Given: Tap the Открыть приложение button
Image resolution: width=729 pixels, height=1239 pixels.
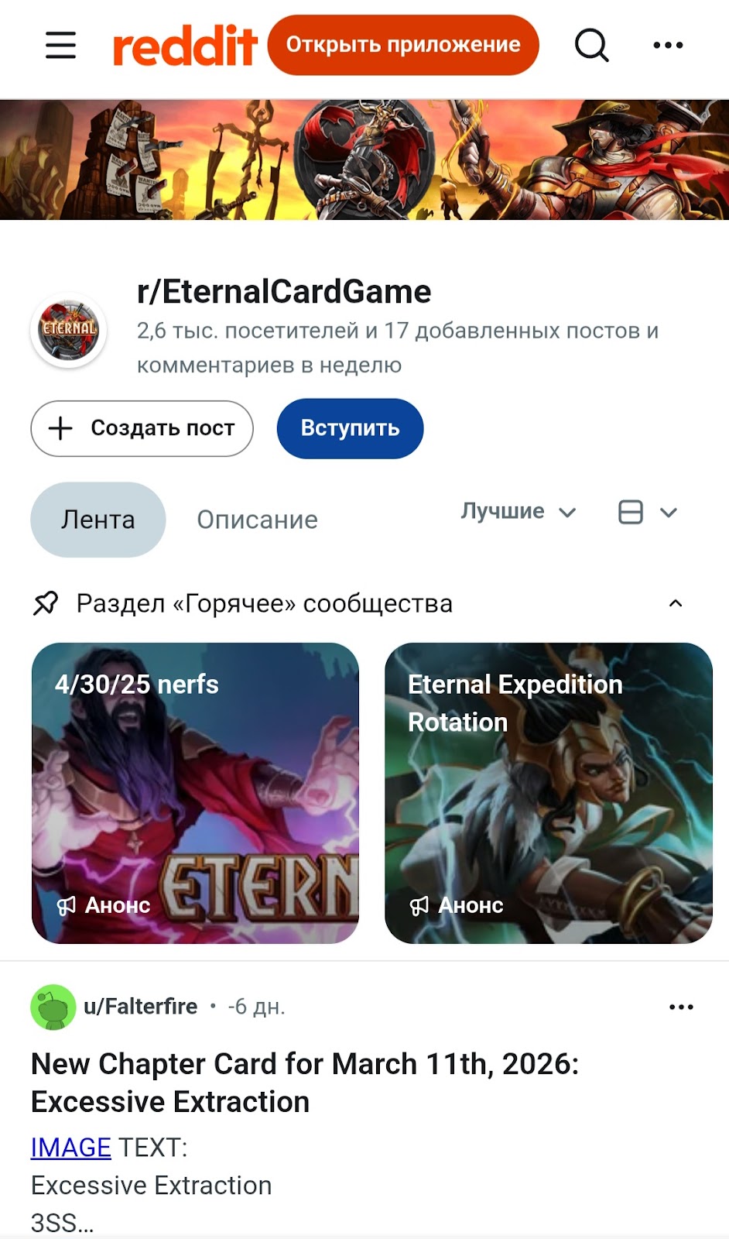Looking at the screenshot, I should pyautogui.click(x=403, y=45).
